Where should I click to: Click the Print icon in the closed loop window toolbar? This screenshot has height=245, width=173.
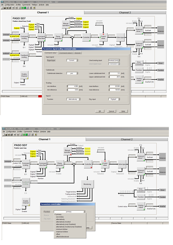[x=10, y=8]
